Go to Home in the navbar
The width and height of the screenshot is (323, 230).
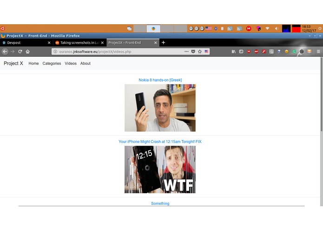(33, 63)
